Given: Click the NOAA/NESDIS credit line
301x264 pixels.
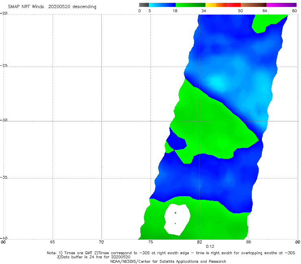Looking at the screenshot, I should (x=168, y=261).
